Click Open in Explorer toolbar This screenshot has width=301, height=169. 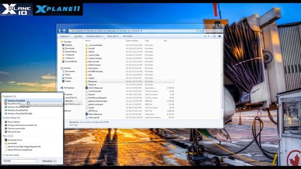tap(79, 36)
